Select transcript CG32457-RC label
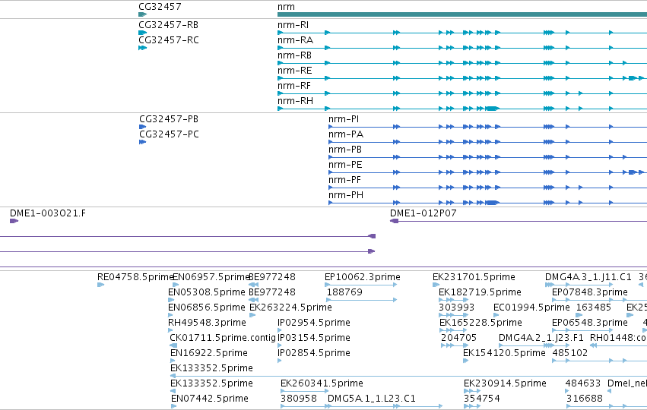This screenshot has width=647, height=410. click(168, 40)
